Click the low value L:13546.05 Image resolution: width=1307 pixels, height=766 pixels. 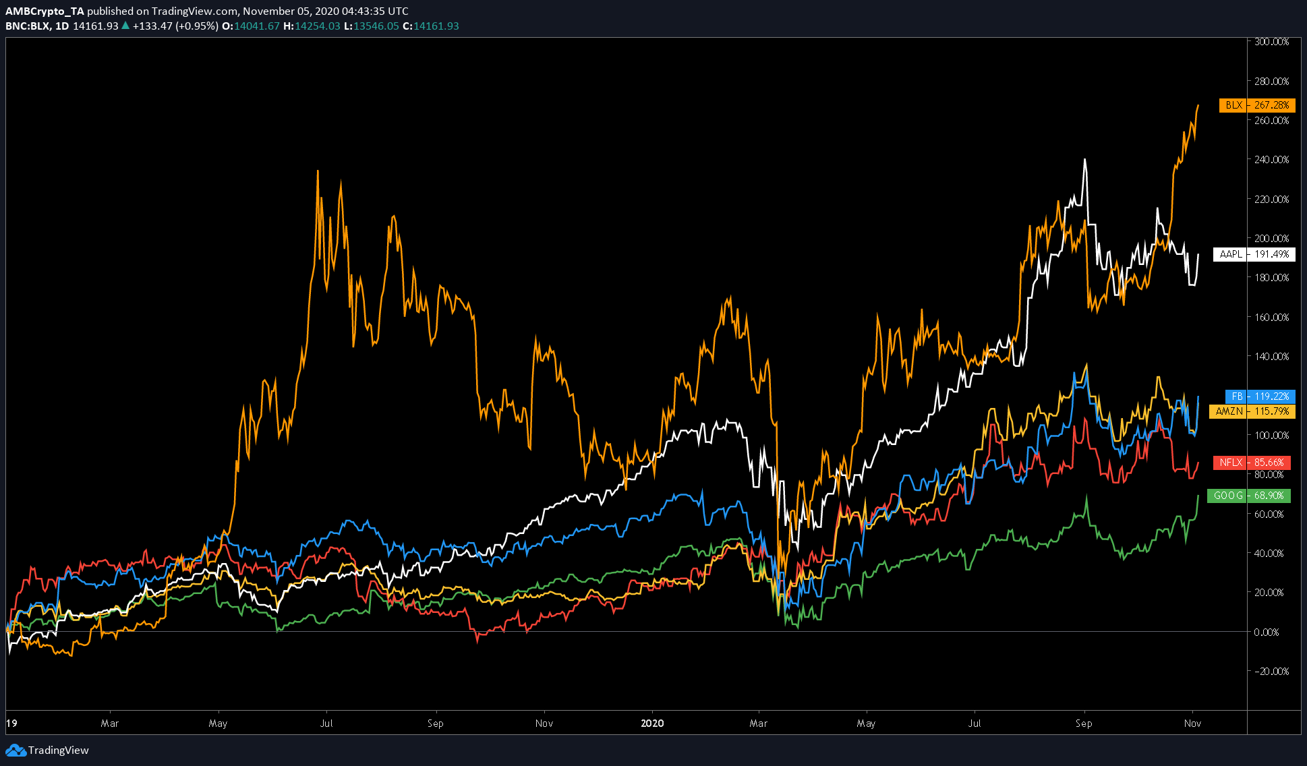372,26
